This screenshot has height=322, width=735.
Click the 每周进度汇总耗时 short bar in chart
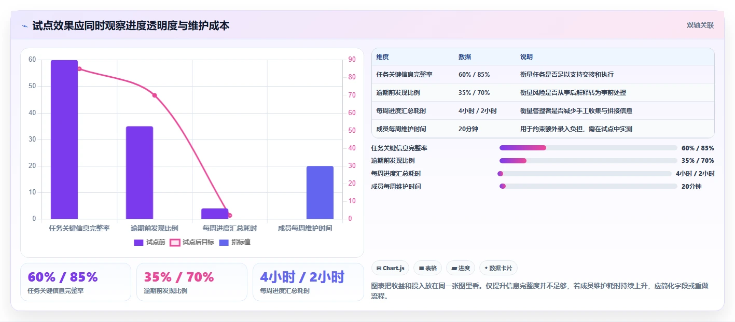[215, 214]
